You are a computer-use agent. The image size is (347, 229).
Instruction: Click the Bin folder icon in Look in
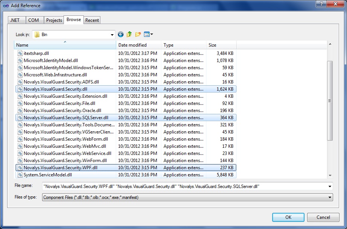(36, 34)
